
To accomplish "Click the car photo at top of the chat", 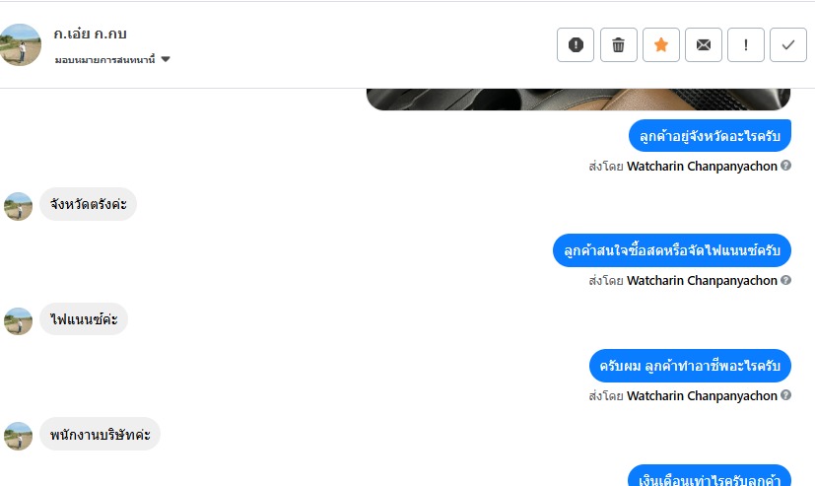I will (x=577, y=100).
